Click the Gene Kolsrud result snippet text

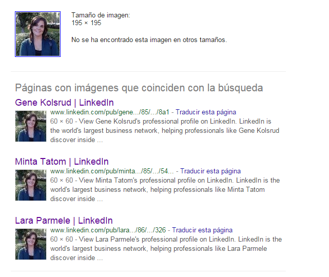pyautogui.click(x=165, y=131)
